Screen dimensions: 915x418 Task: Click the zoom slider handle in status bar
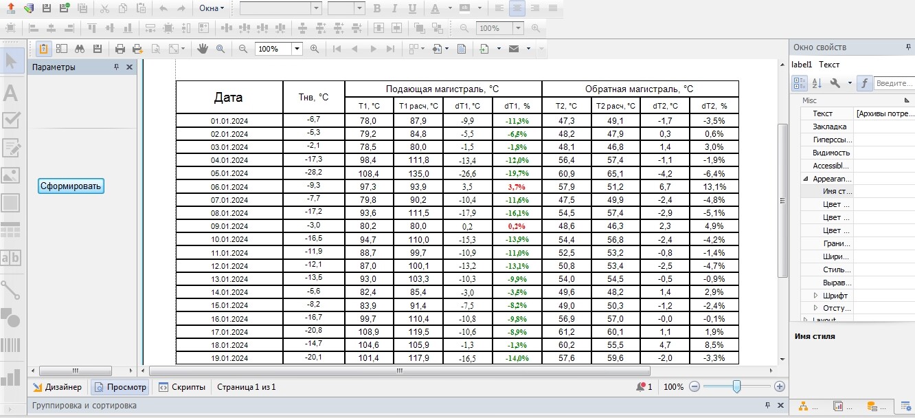736,387
